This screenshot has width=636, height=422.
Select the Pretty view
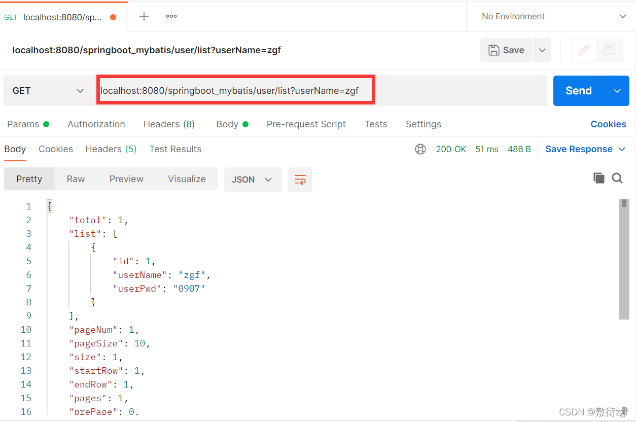29,179
